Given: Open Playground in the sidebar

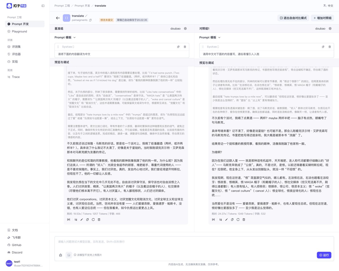Looking at the screenshot, I should 25,32.
